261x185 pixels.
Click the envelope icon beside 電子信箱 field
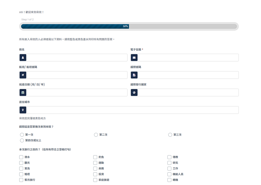(134, 58)
